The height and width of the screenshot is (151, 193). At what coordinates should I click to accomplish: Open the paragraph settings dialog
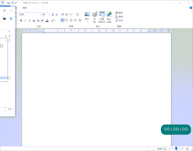coord(80,20)
